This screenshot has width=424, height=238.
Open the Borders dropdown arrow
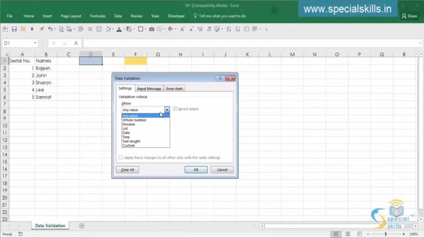pos(146,29)
